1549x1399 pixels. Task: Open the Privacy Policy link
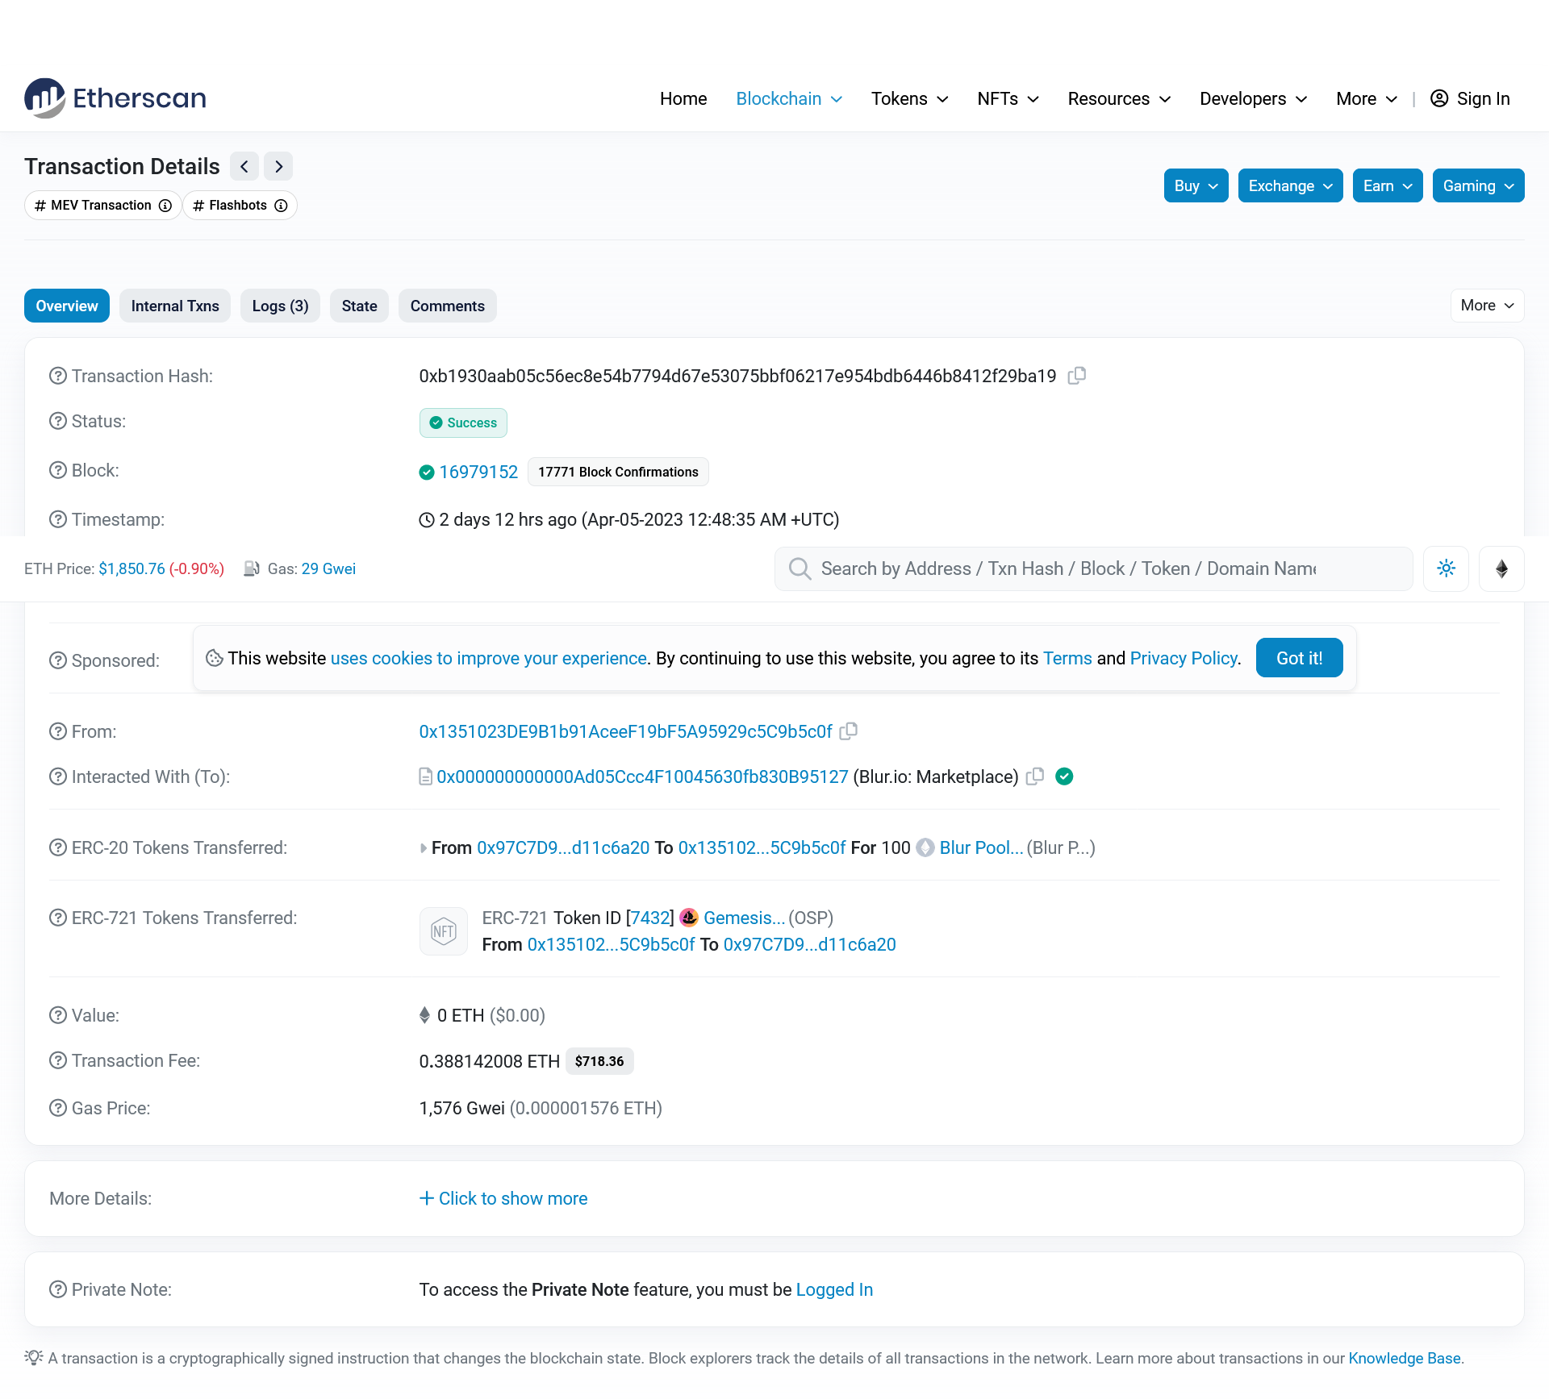click(x=1184, y=658)
